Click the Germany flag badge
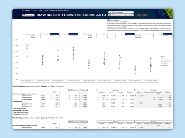185x138 pixels. tap(28, 15)
